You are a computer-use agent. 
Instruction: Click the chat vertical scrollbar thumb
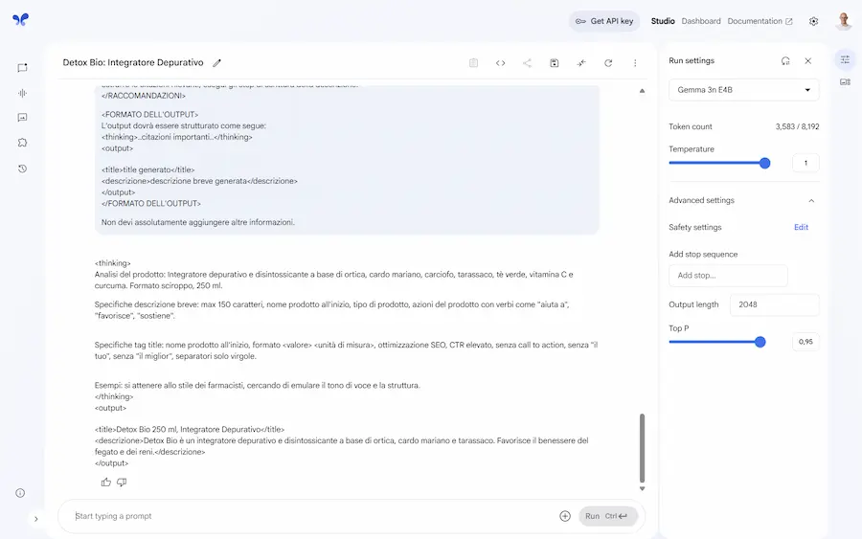(x=642, y=448)
